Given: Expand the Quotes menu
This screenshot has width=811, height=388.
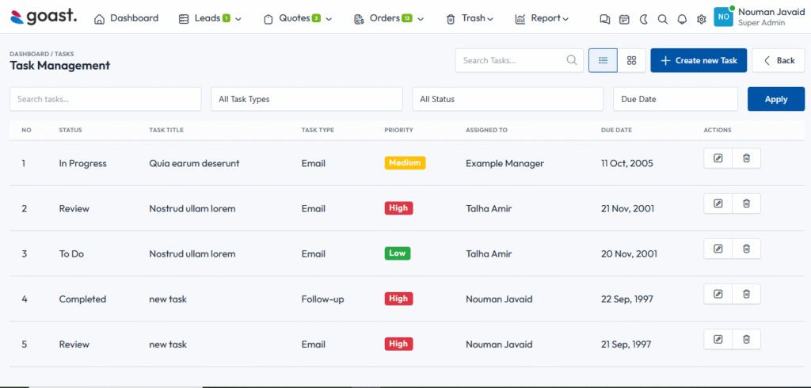Looking at the screenshot, I should coord(298,19).
